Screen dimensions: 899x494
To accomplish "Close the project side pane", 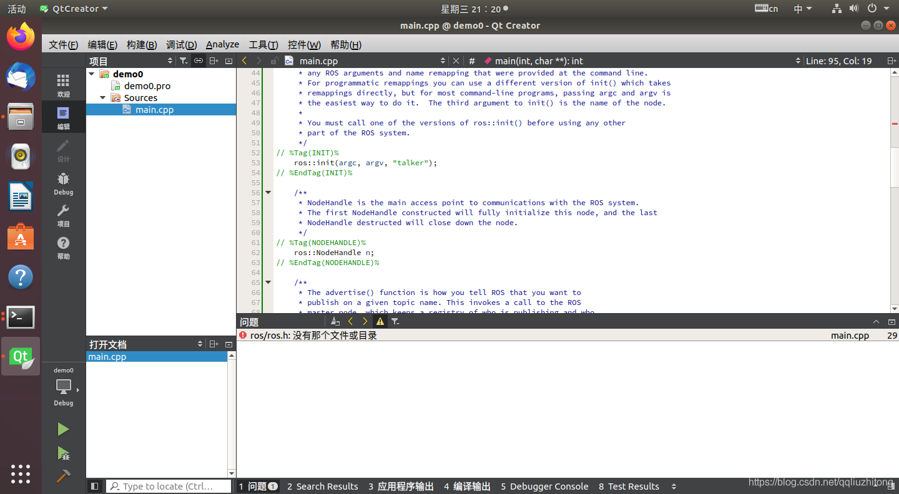I will tap(228, 61).
